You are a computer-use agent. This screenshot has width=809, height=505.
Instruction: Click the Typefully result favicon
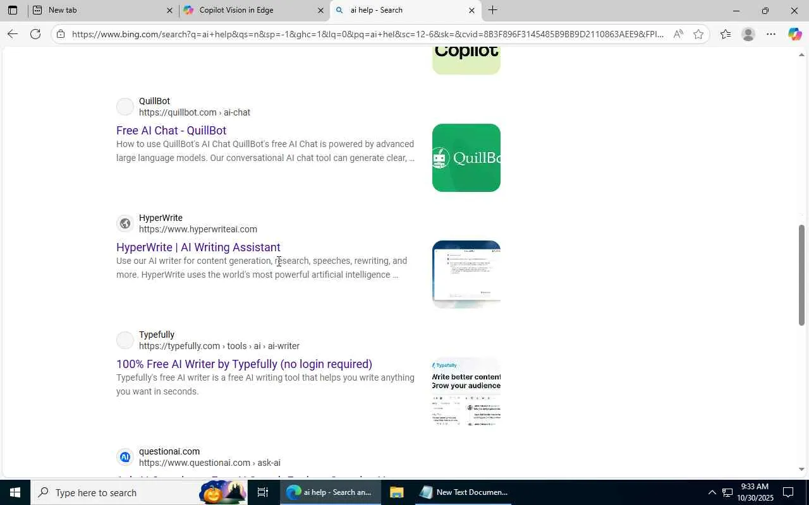(x=125, y=340)
